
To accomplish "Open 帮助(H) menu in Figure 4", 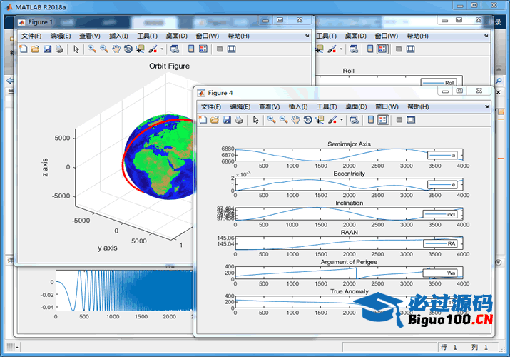I will [x=418, y=106].
